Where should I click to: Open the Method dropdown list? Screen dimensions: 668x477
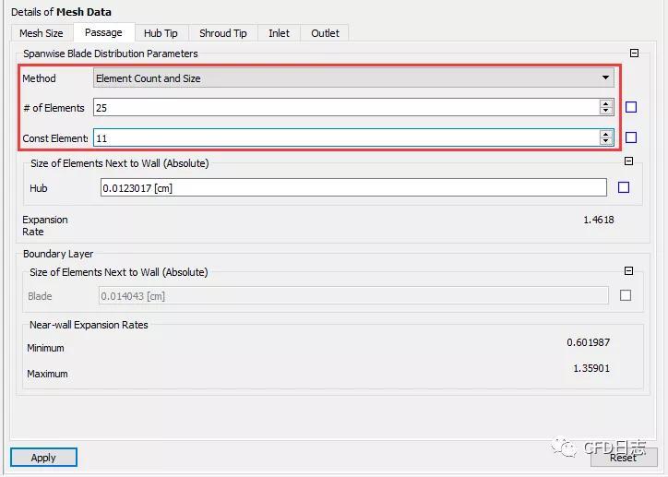[x=353, y=78]
